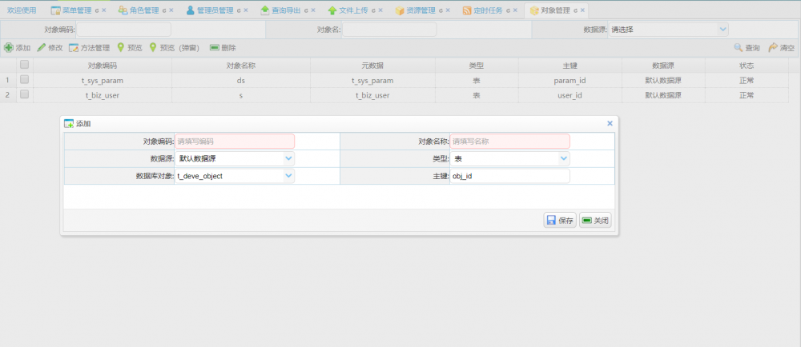Click the 预览 (弹窗) toolbar button
Screen dimensions: 801x347
(x=174, y=48)
